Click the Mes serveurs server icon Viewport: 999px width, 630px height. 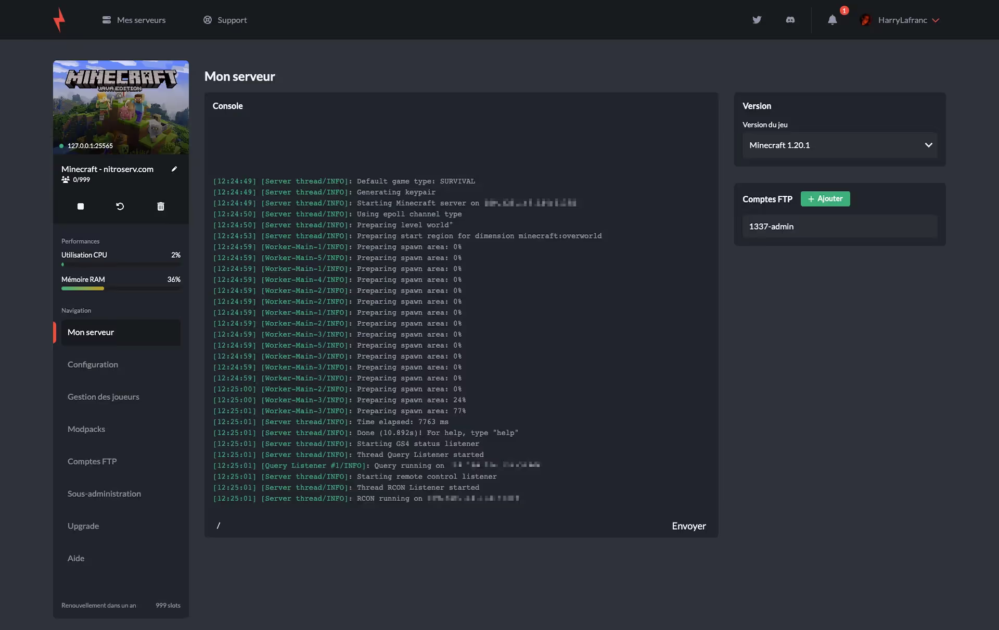(x=107, y=20)
